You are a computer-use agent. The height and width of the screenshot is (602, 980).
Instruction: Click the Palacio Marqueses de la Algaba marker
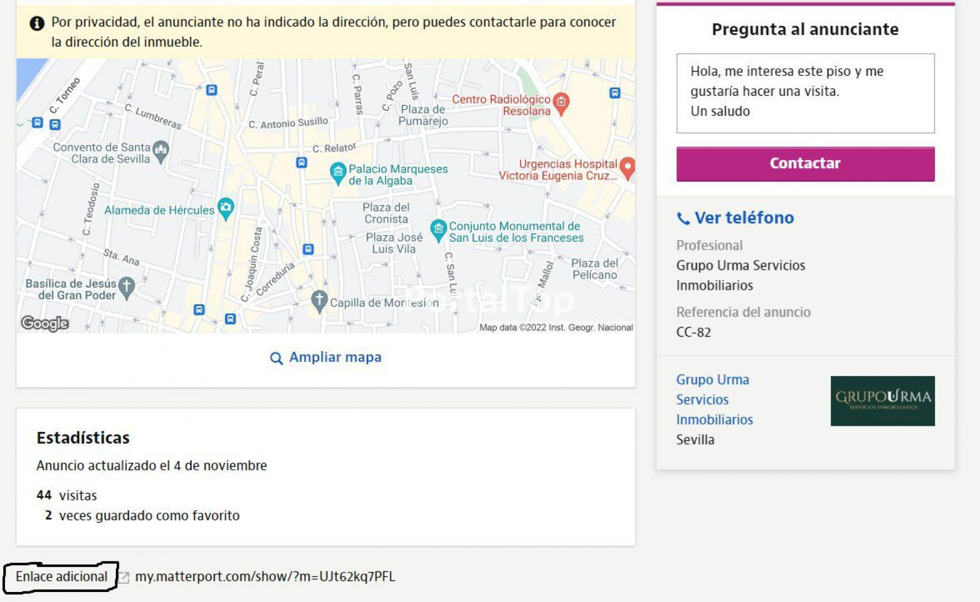(x=338, y=172)
